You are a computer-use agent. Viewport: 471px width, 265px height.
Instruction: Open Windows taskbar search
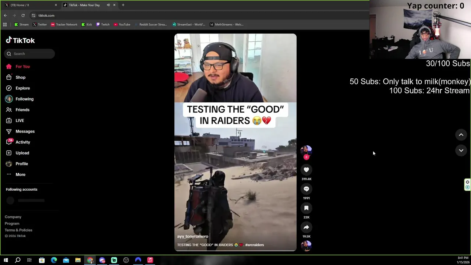click(18, 260)
